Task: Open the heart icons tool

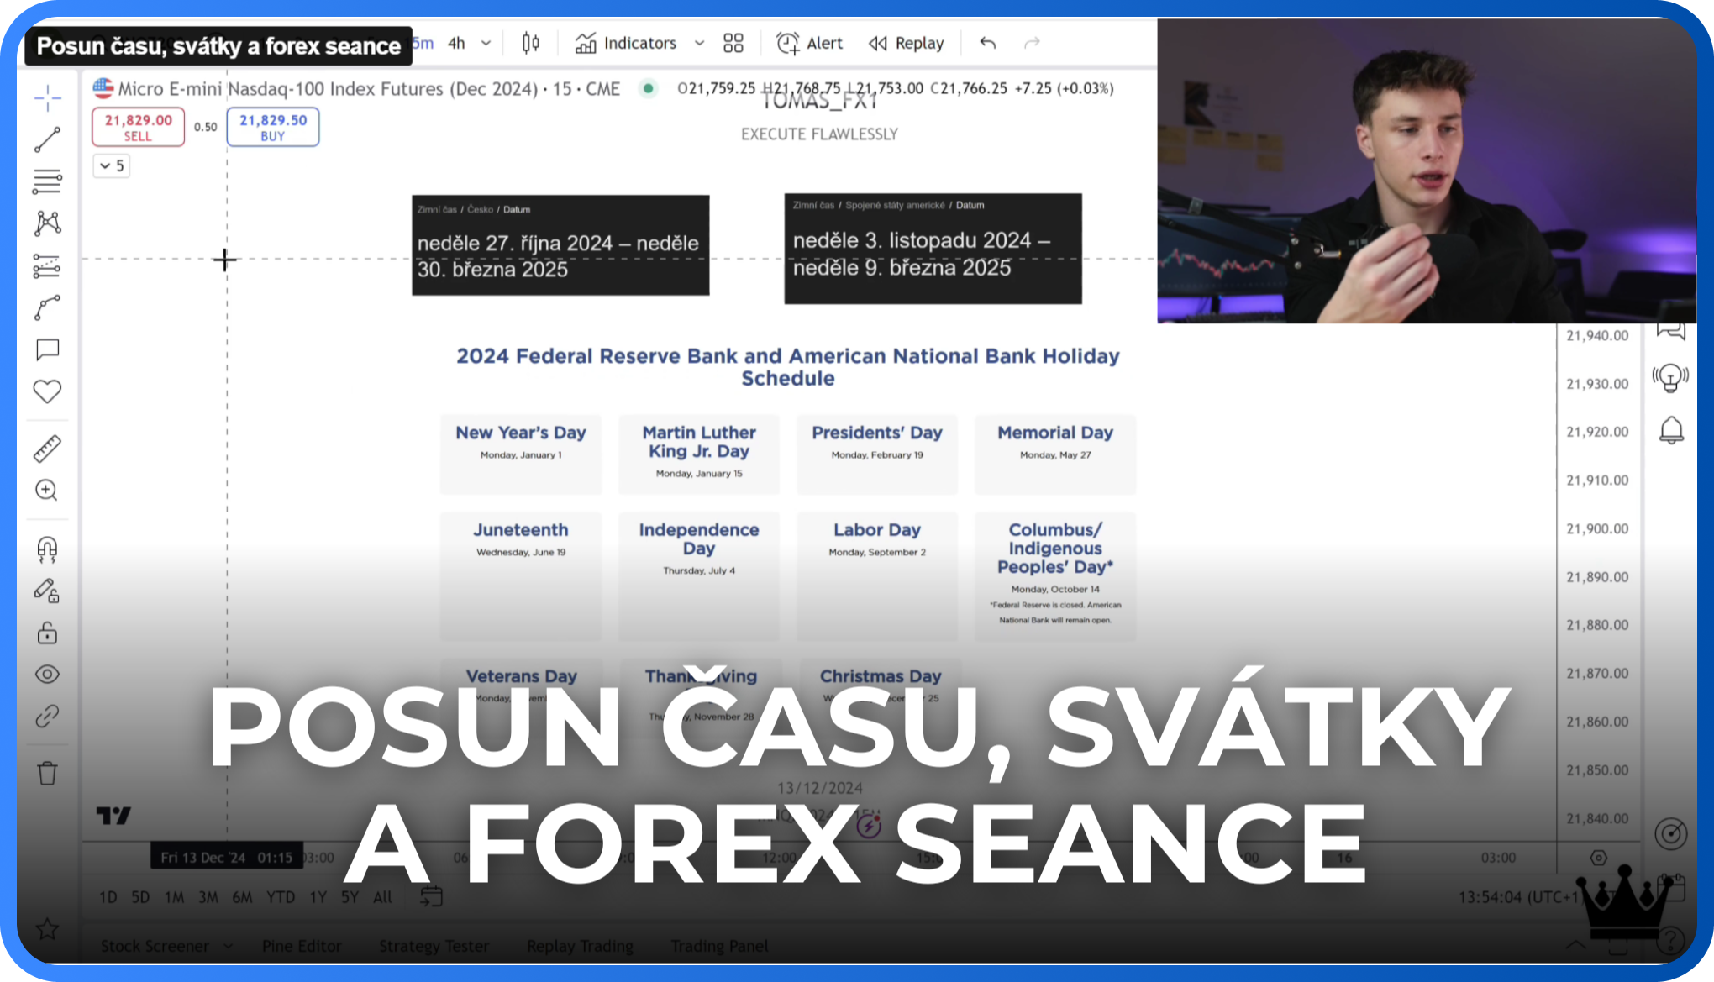Action: click(x=48, y=391)
